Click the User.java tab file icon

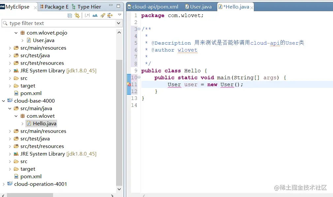pos(187,7)
